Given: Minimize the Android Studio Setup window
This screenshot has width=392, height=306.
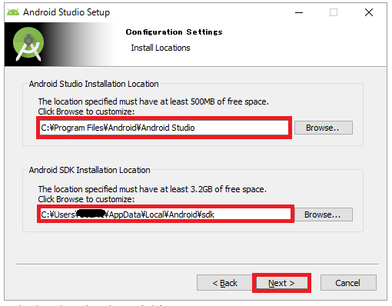Looking at the screenshot, I should pyautogui.click(x=299, y=12).
